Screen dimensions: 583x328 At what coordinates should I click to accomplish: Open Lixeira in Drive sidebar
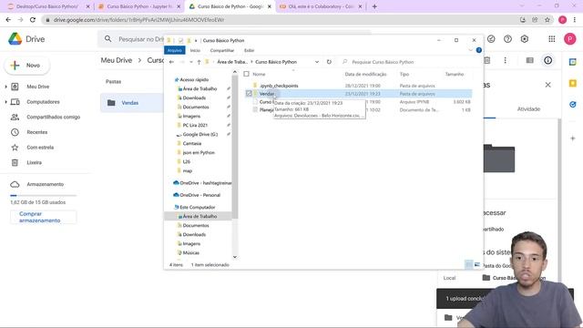click(x=34, y=162)
